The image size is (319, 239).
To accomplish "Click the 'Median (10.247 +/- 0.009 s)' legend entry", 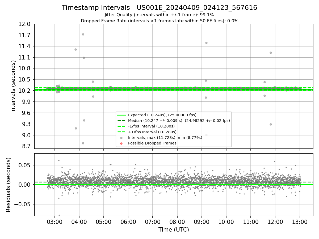I will (179, 121).
